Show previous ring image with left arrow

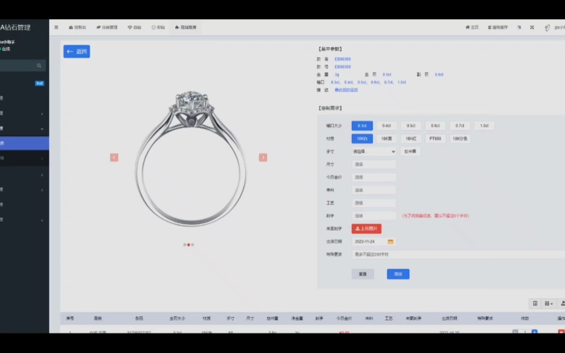point(114,157)
